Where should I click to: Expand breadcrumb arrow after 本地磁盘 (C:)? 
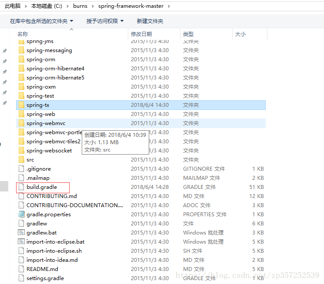click(x=67, y=6)
